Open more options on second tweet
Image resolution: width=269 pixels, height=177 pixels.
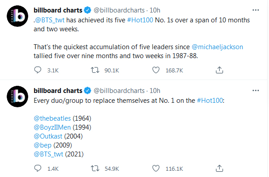256,90
